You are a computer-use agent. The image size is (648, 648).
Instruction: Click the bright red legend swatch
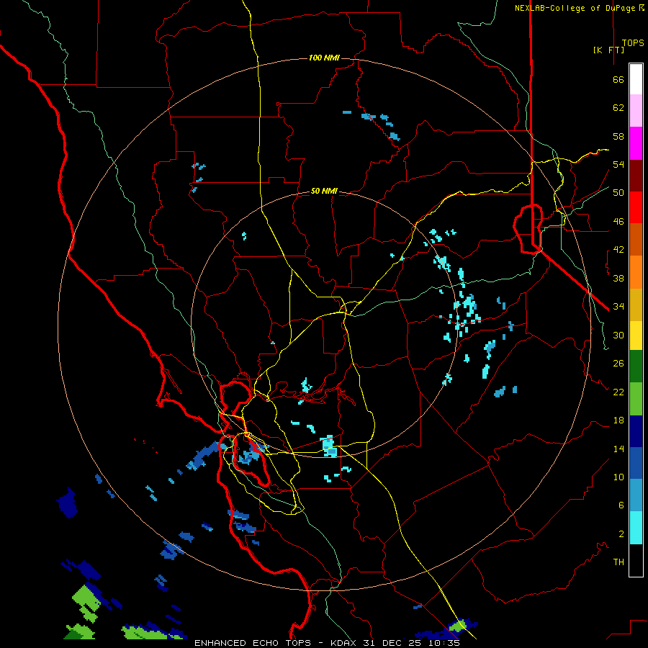(636, 207)
